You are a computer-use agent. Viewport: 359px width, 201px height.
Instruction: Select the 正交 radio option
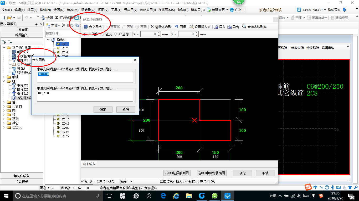click(102, 34)
